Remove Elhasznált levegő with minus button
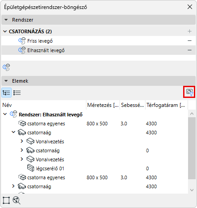 (x=189, y=50)
